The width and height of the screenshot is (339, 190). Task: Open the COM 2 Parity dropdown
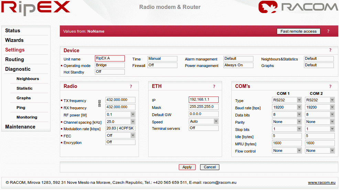tap(320, 122)
